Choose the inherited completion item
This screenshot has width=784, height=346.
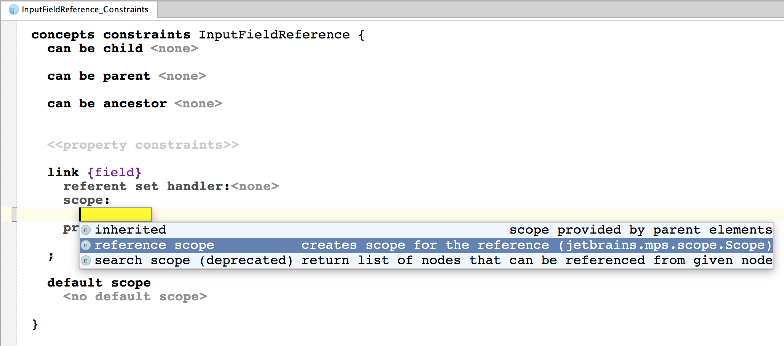coord(131,230)
